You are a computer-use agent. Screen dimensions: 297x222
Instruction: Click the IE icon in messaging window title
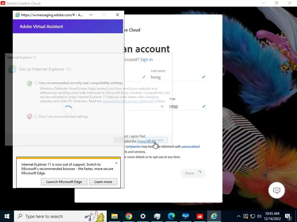point(17,15)
